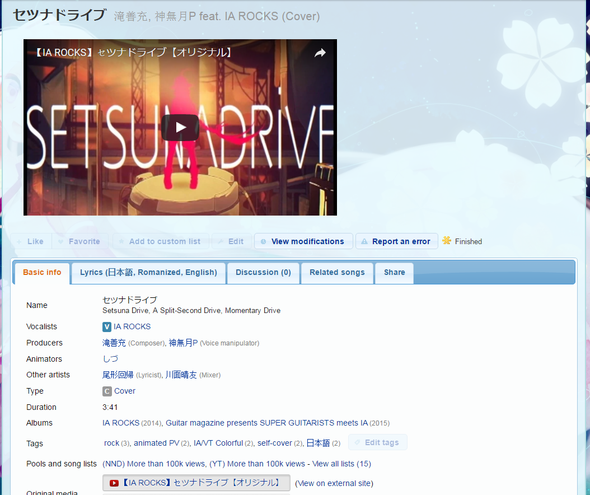The width and height of the screenshot is (590, 495).
Task: Click the Like button
Action: pos(30,241)
